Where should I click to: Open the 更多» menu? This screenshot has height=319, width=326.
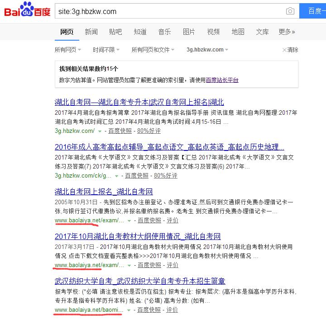287,32
